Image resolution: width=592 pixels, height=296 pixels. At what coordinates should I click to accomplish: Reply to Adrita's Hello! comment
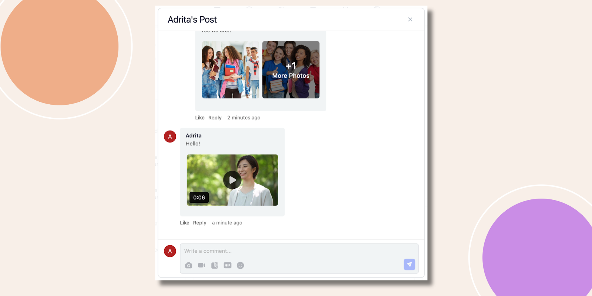click(199, 223)
